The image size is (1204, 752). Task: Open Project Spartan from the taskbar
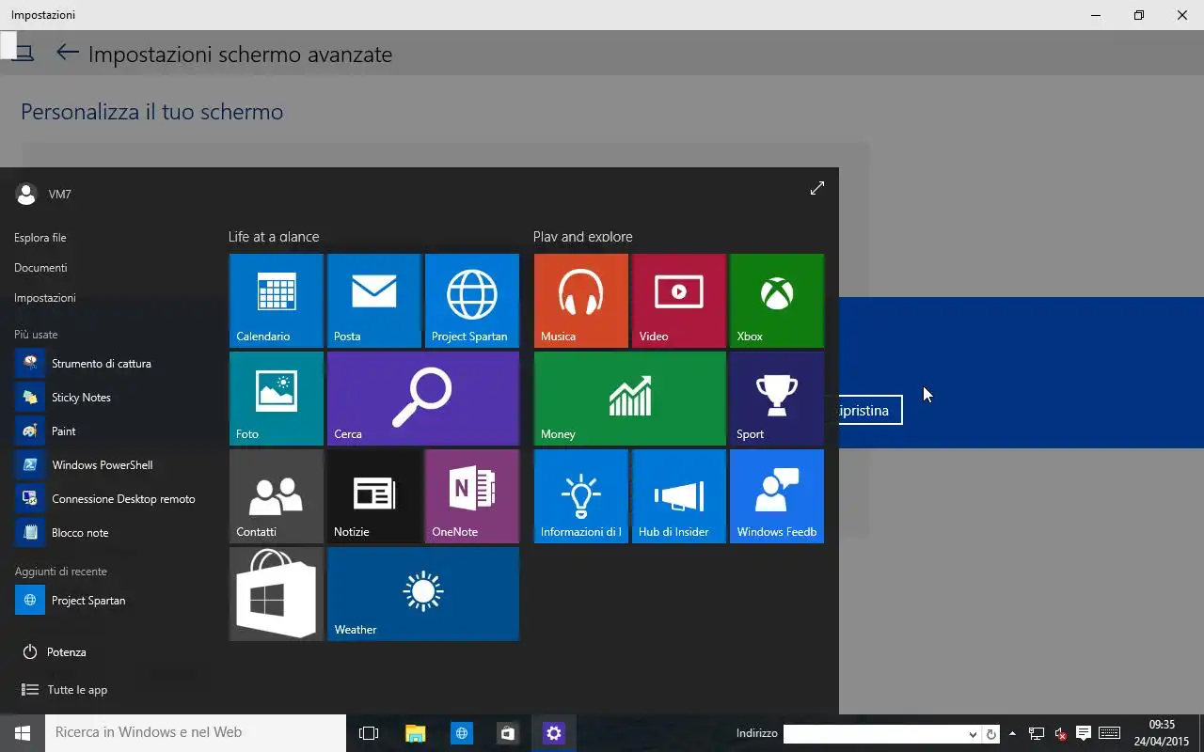point(461,733)
